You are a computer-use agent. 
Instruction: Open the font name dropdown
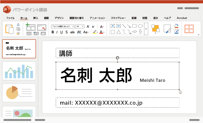[62, 26]
